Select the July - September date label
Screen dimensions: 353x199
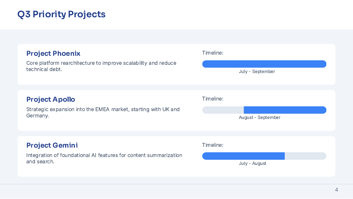pyautogui.click(x=257, y=72)
